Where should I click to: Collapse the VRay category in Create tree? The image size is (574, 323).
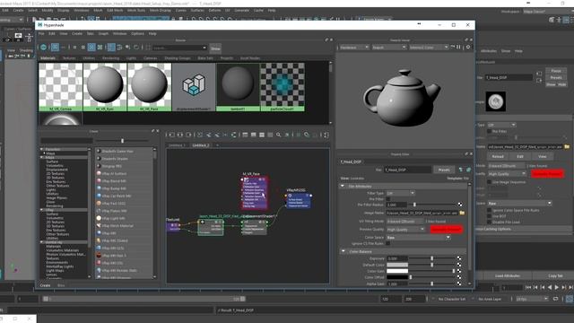[42, 210]
